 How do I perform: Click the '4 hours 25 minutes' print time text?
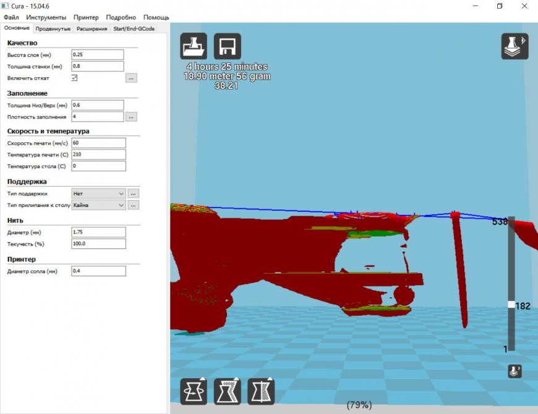pos(227,67)
